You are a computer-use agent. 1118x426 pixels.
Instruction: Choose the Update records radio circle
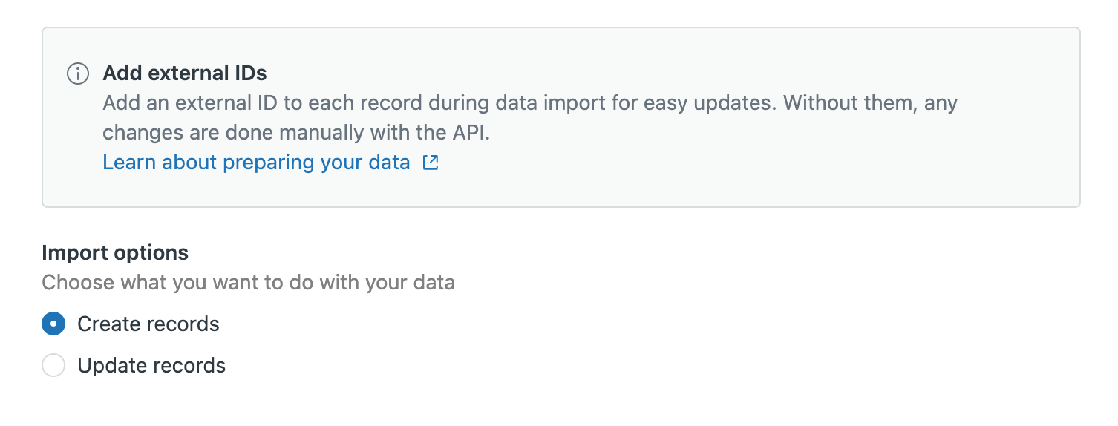pyautogui.click(x=53, y=366)
